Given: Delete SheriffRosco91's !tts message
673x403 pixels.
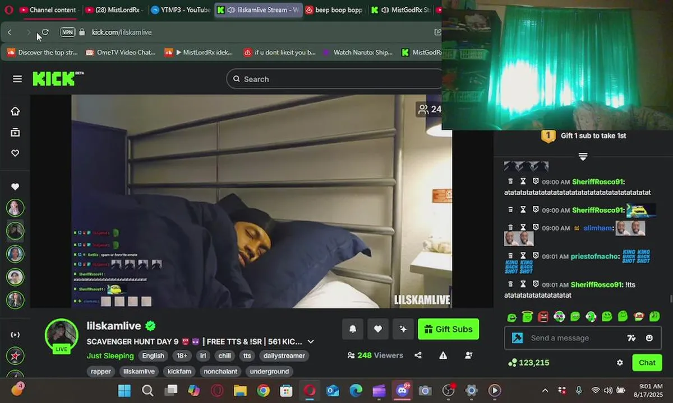Looking at the screenshot, I should (x=510, y=284).
